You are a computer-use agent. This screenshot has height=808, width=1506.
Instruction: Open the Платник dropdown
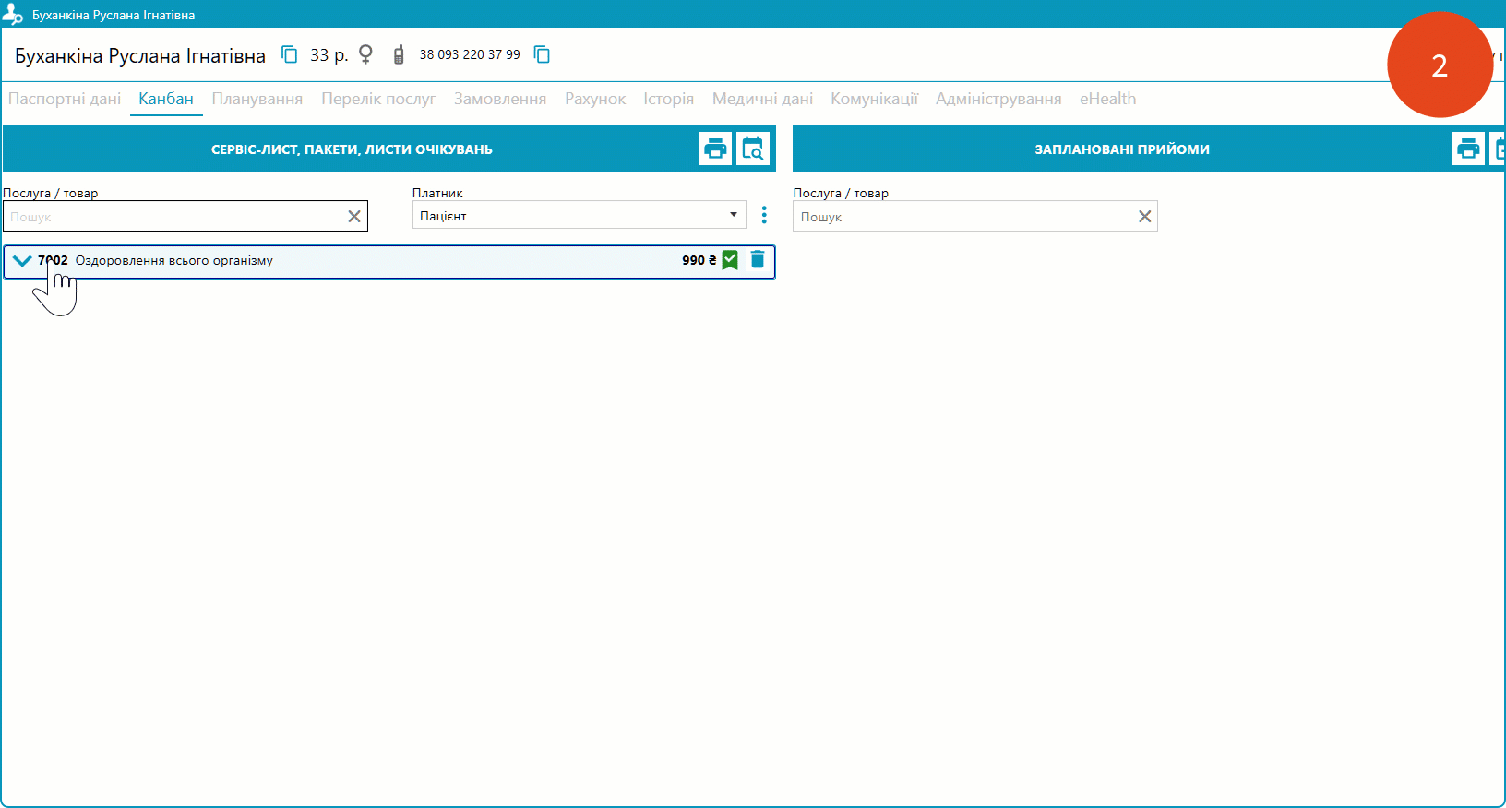pyautogui.click(x=579, y=215)
